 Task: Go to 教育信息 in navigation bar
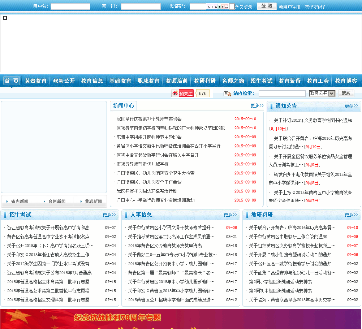click(x=92, y=81)
